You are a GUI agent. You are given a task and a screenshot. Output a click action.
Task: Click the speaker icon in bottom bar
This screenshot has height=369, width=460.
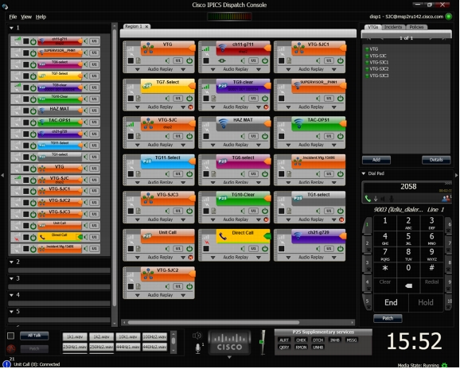click(197, 336)
